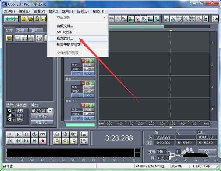Click Zoom In horizontally magnifier icon

point(57,135)
